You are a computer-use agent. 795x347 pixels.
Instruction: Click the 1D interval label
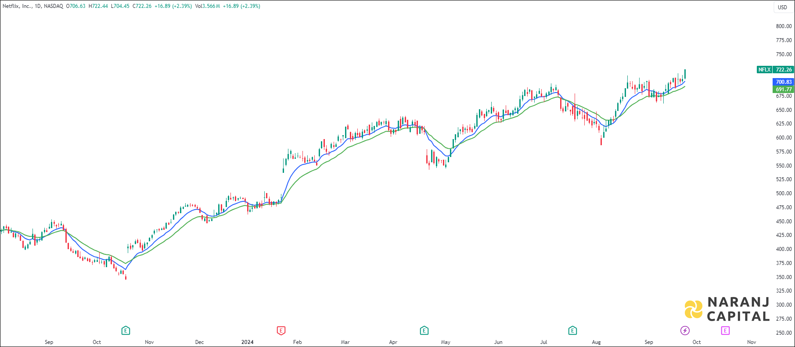point(38,6)
